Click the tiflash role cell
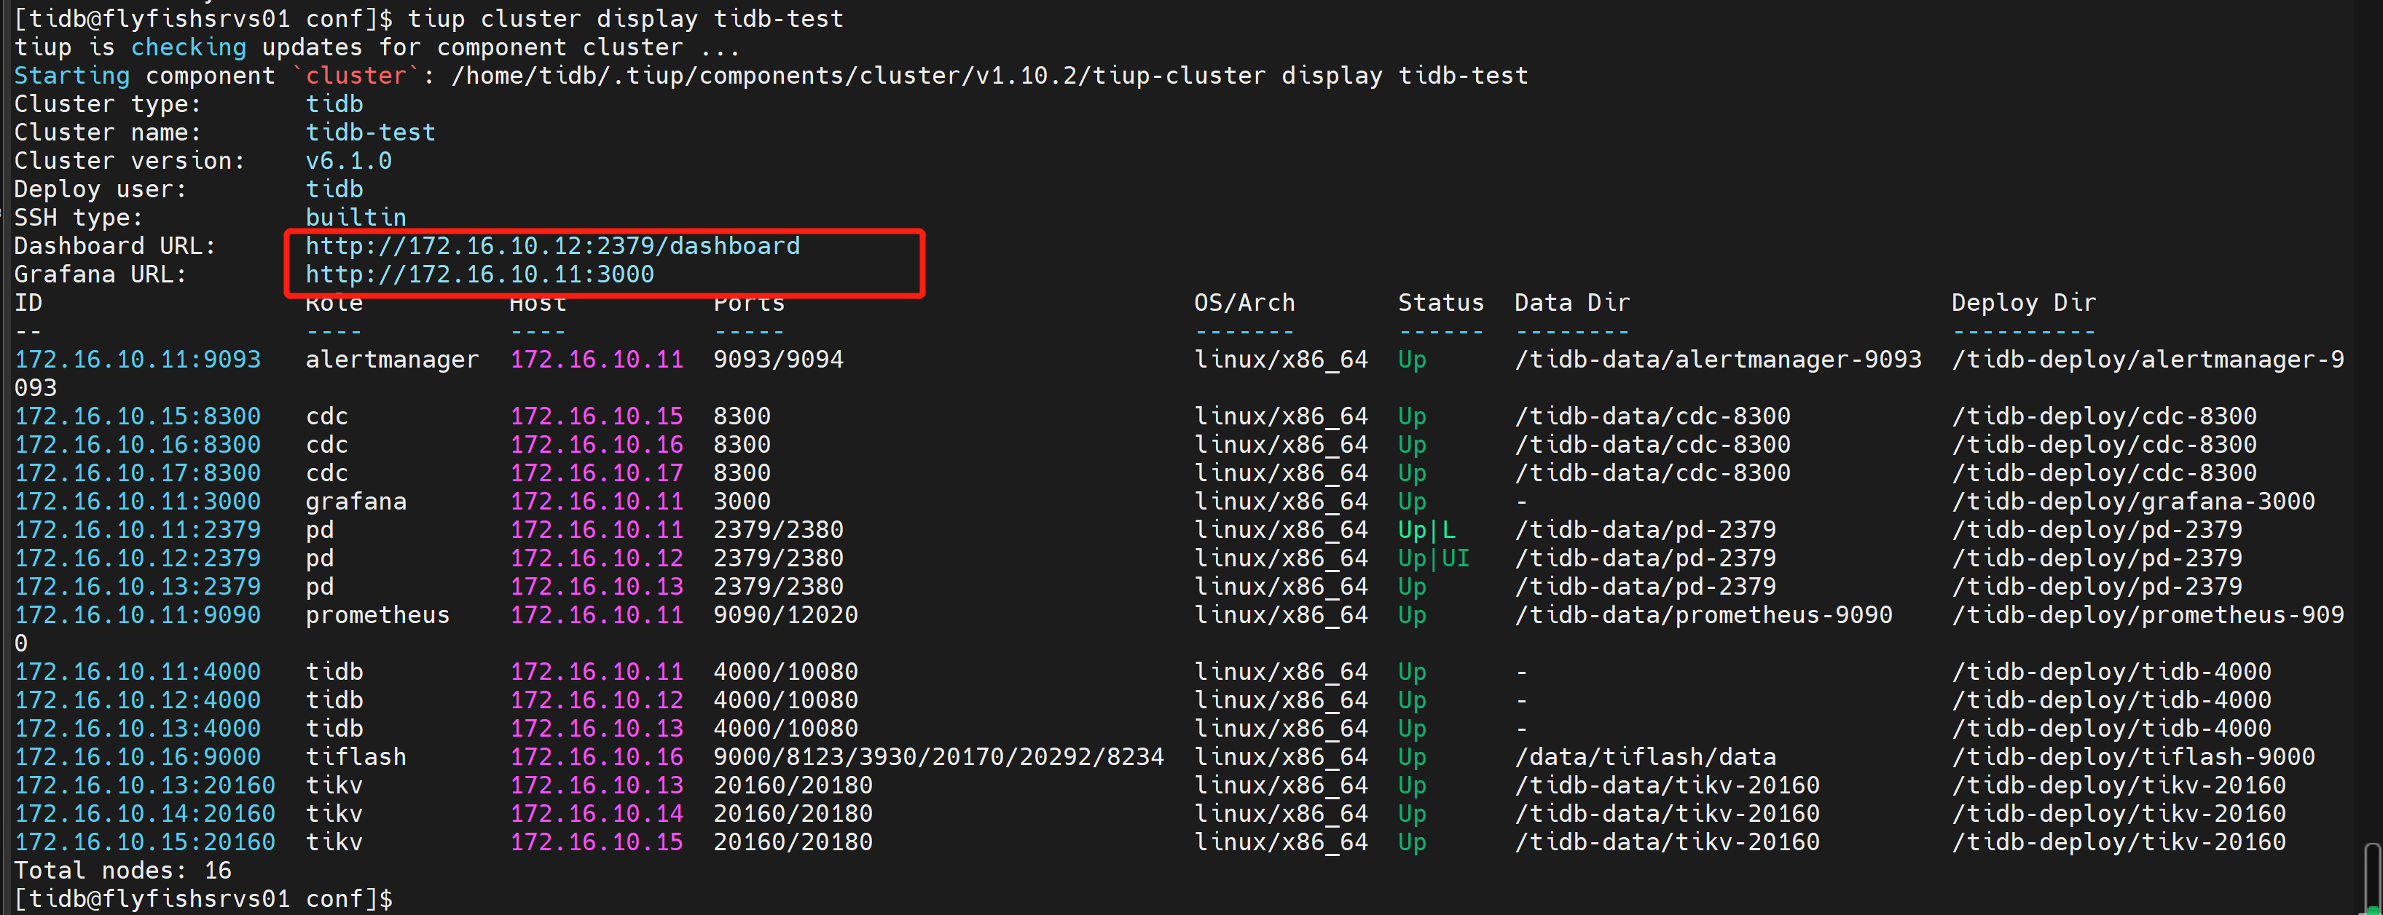This screenshot has height=915, width=2383. 356,757
